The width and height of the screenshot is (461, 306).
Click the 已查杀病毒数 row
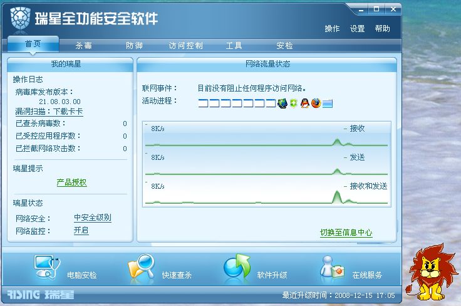(x=71, y=124)
